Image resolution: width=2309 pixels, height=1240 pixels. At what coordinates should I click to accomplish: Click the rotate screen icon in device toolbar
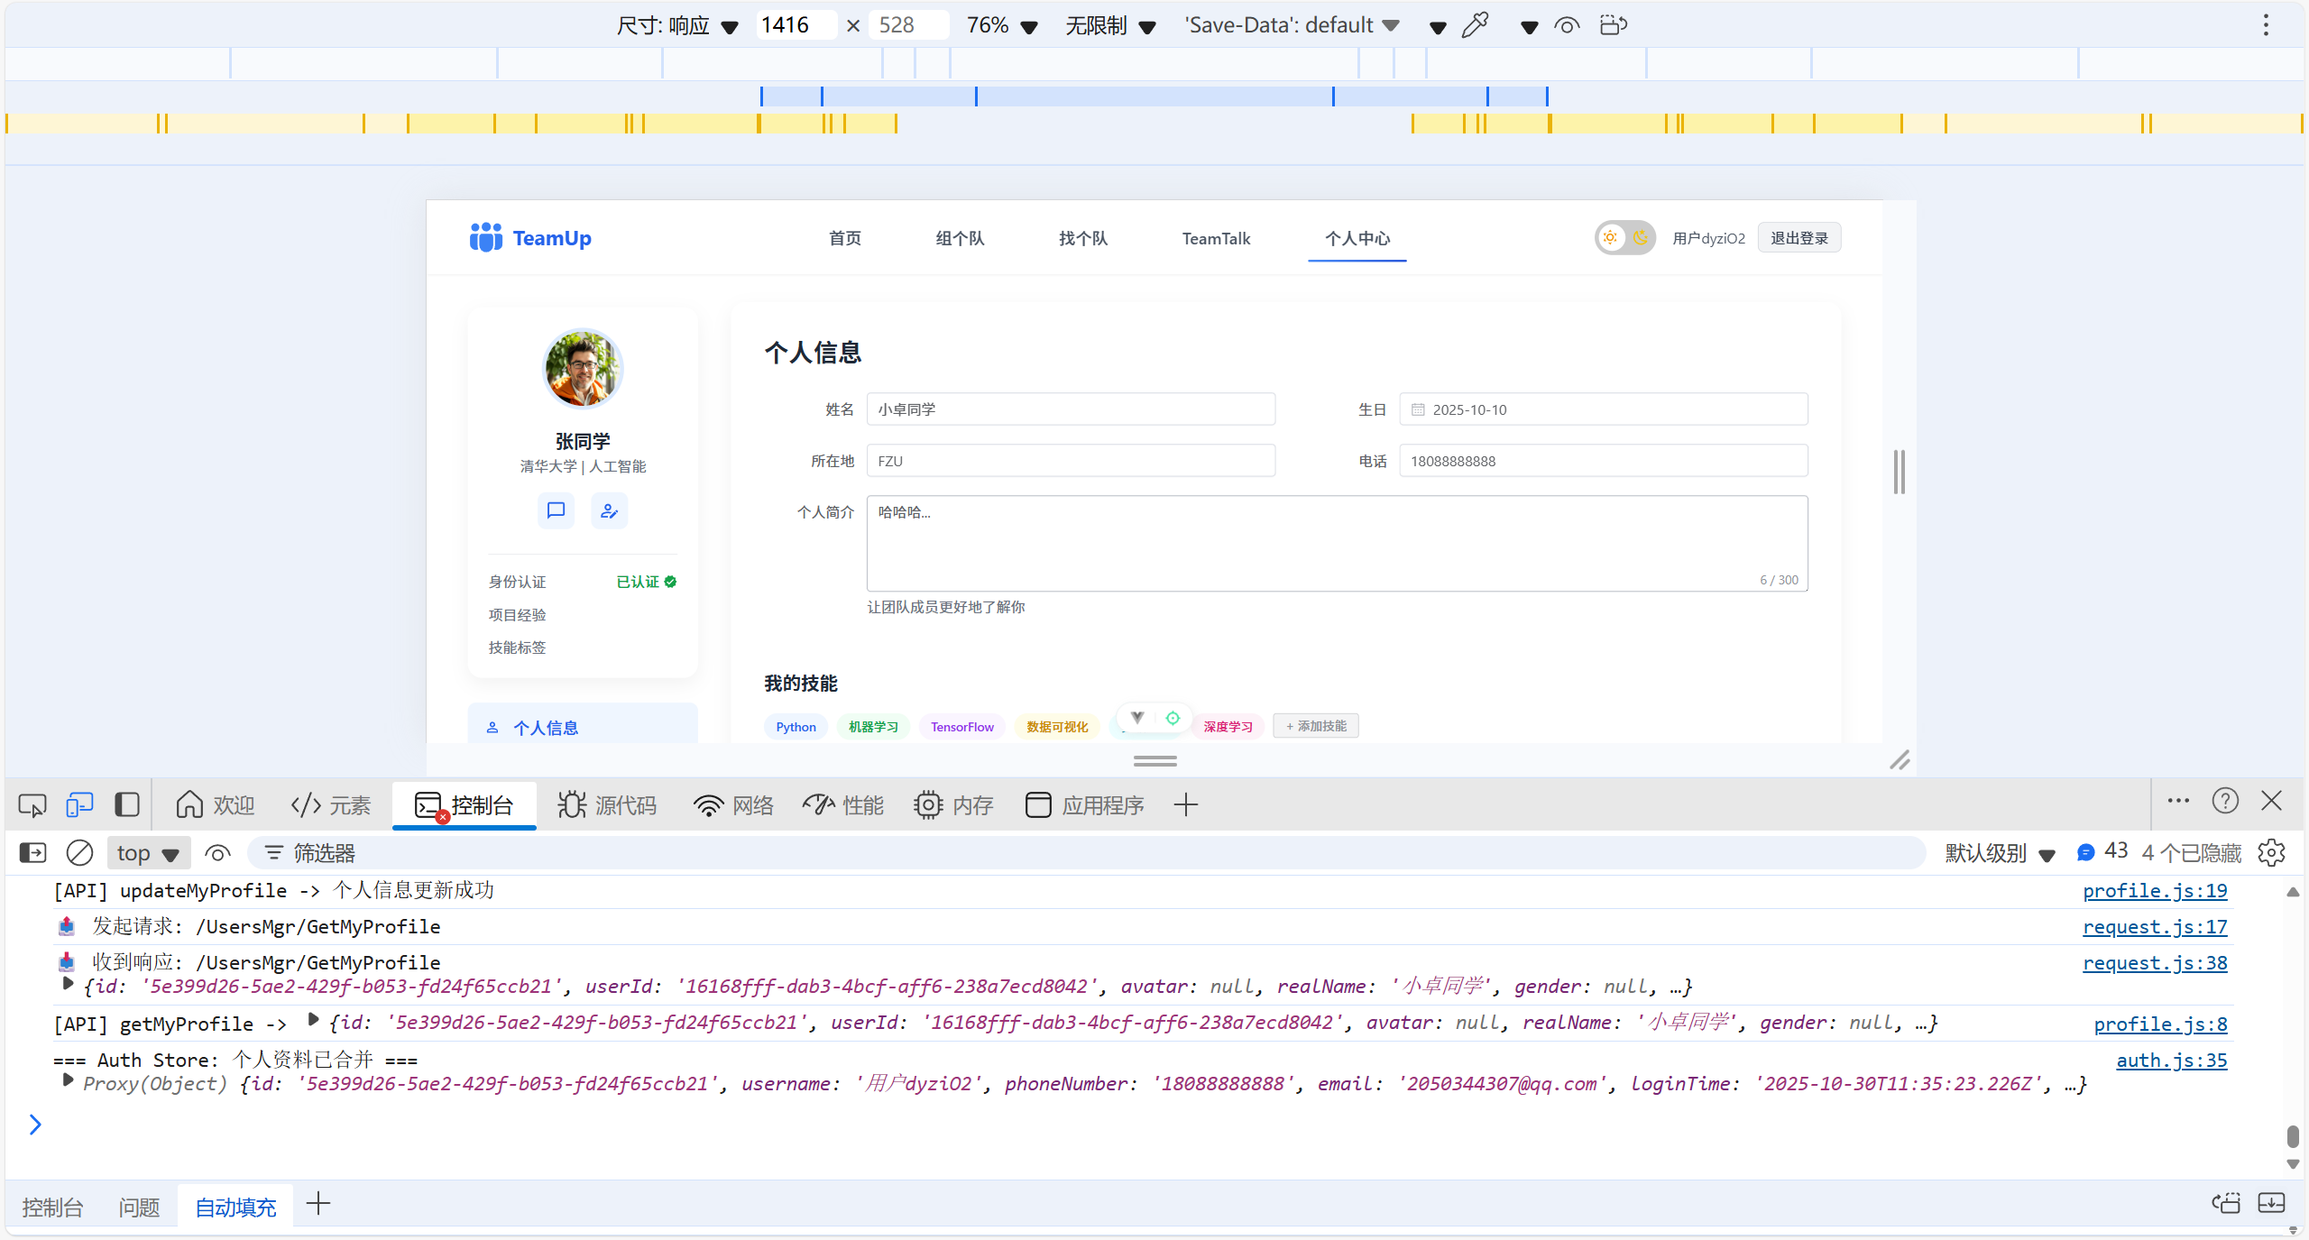point(1613,25)
